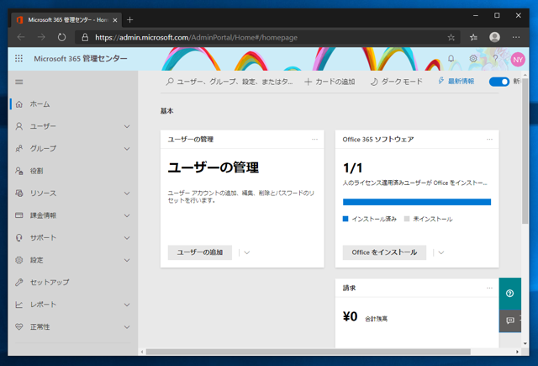This screenshot has height=366, width=538.
Task: Click the Groups people icon
Action: [x=19, y=149]
